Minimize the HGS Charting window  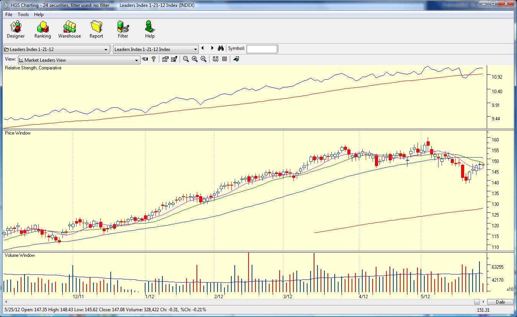tap(484, 4)
